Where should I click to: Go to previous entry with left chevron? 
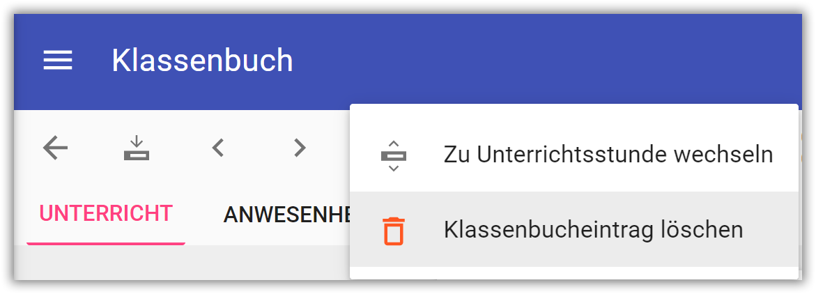click(218, 148)
